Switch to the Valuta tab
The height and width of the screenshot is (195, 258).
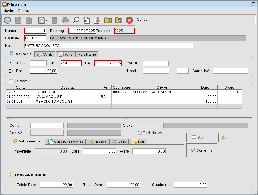coord(45,54)
